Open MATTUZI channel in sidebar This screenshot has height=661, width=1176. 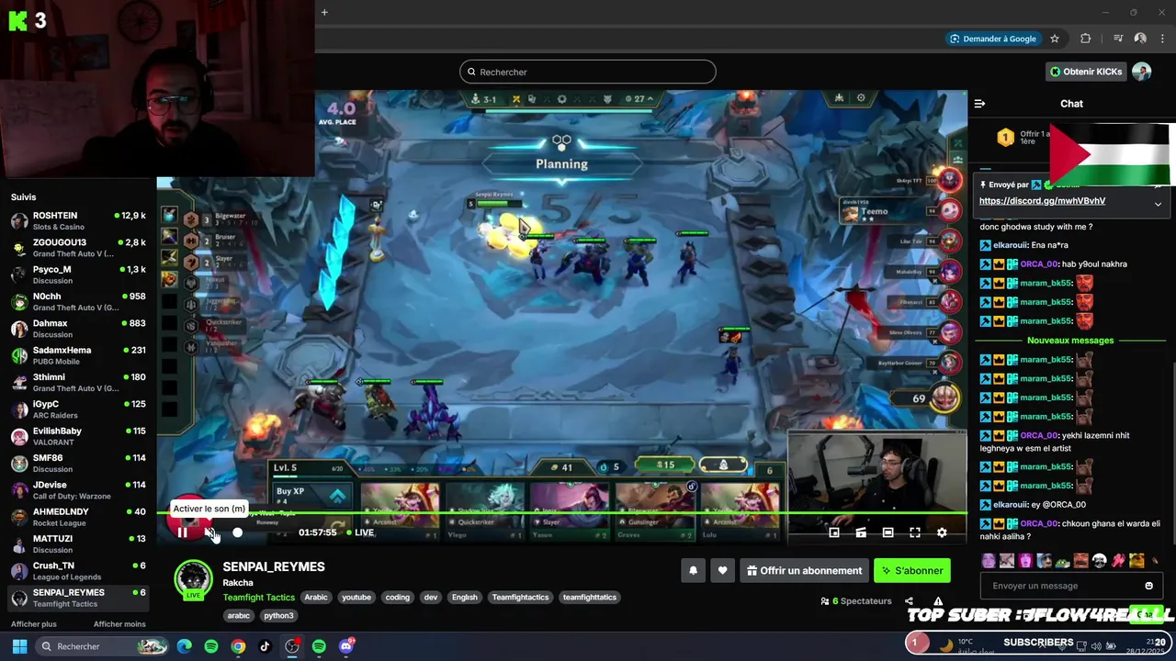click(x=78, y=543)
